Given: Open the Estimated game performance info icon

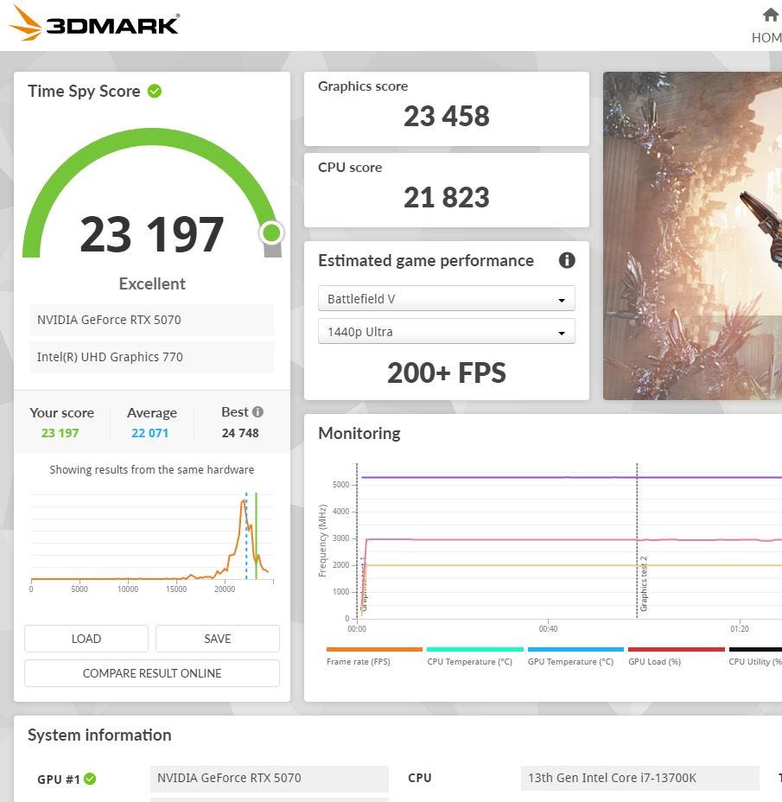Looking at the screenshot, I should click(x=567, y=260).
